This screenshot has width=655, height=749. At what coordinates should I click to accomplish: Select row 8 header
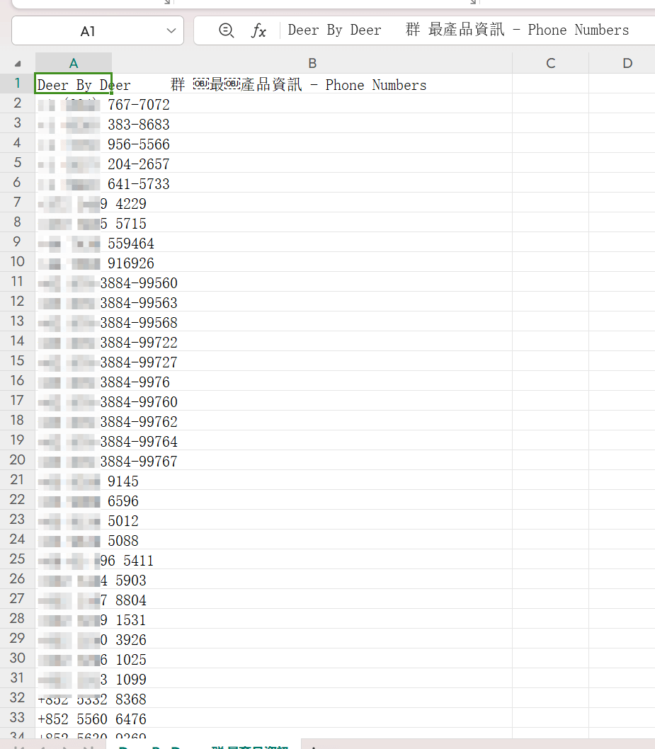click(x=18, y=222)
